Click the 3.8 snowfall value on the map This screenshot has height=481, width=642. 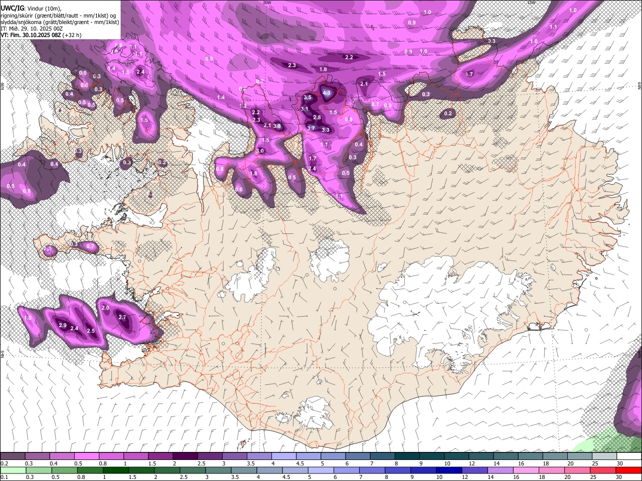click(277, 126)
